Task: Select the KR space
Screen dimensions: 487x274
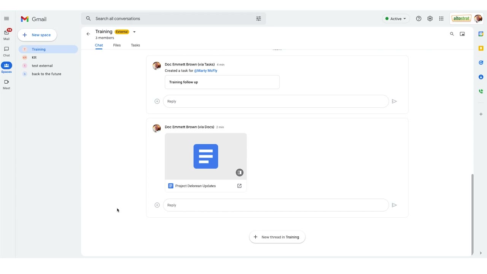Action: 48,57
